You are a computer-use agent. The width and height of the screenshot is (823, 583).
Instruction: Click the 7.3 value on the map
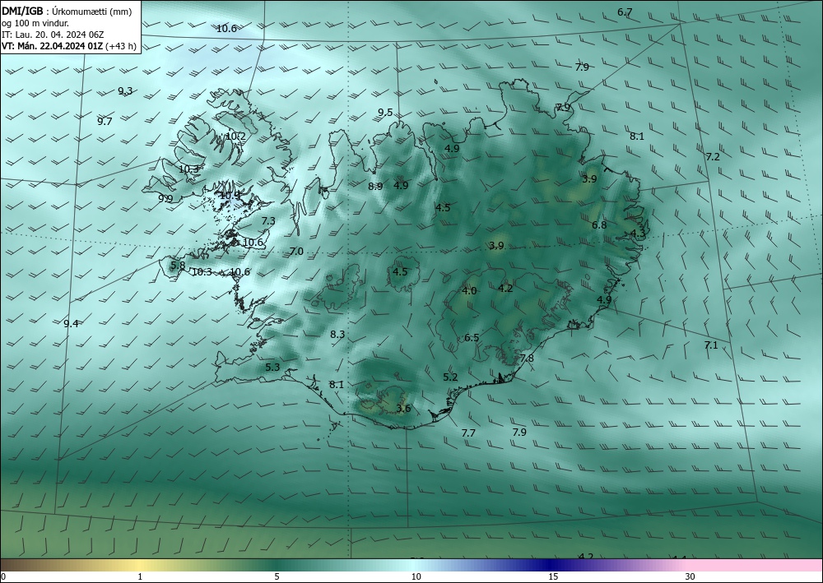pyautogui.click(x=268, y=221)
